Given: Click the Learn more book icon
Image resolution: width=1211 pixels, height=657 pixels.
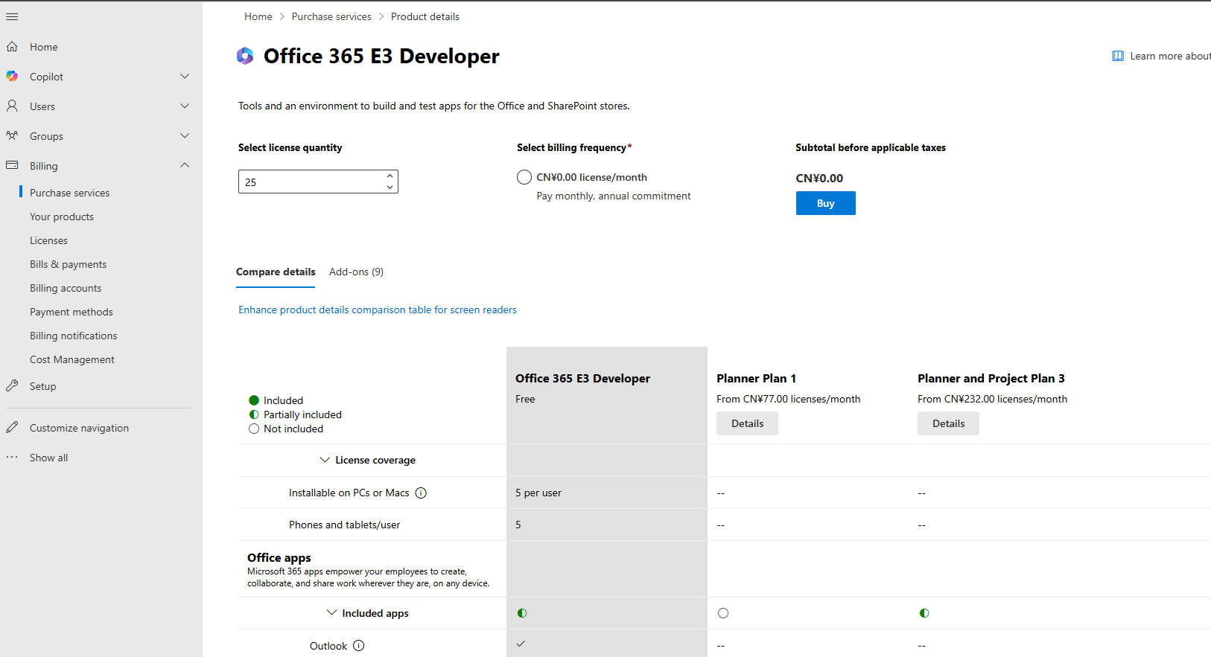Looking at the screenshot, I should (1118, 56).
